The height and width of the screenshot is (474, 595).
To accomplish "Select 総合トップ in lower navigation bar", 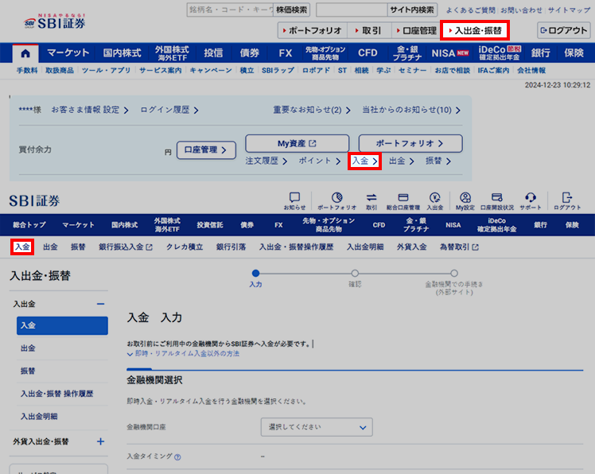I will coord(29,225).
